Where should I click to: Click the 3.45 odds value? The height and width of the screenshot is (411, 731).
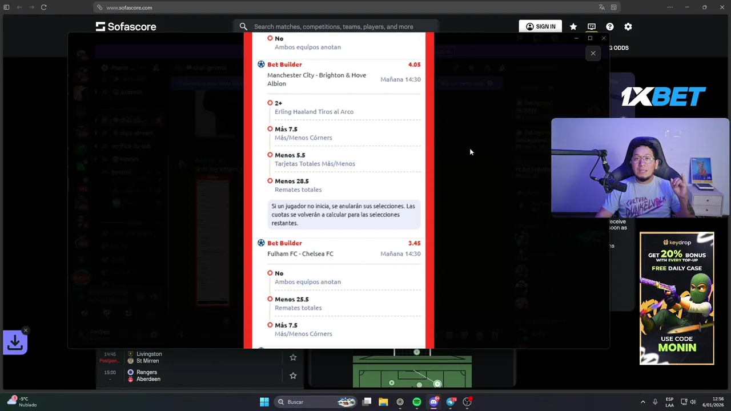pos(414,243)
